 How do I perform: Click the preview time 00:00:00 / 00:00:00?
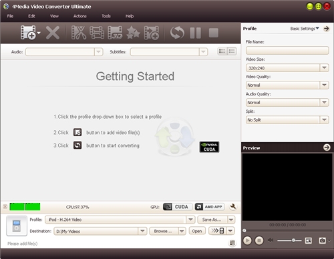[x=287, y=225]
